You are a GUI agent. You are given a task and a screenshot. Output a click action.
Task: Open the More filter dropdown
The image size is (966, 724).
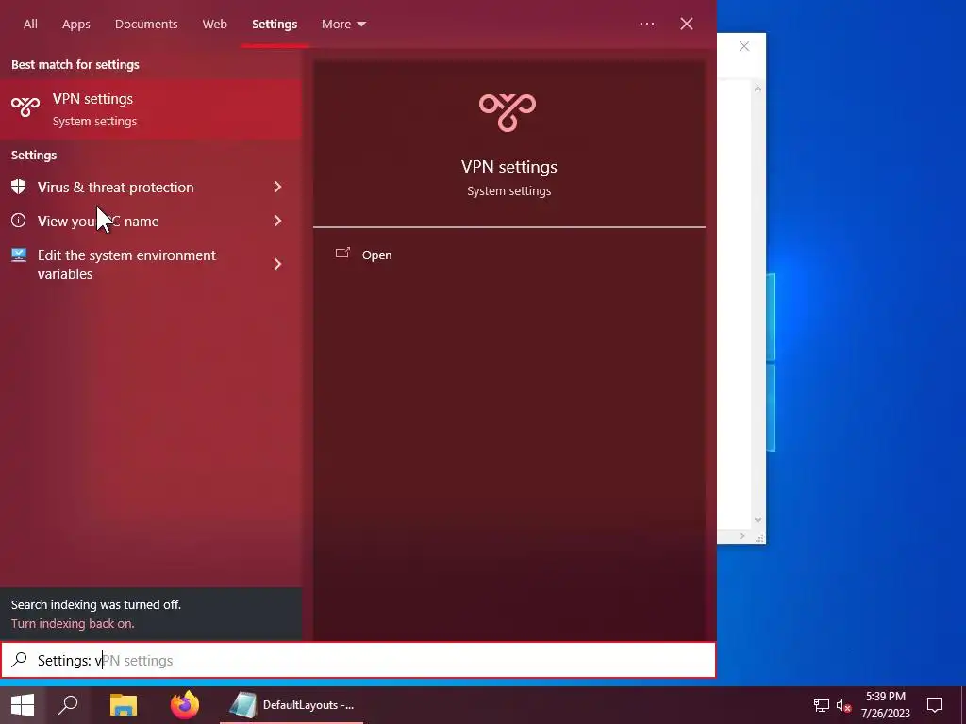(x=343, y=24)
